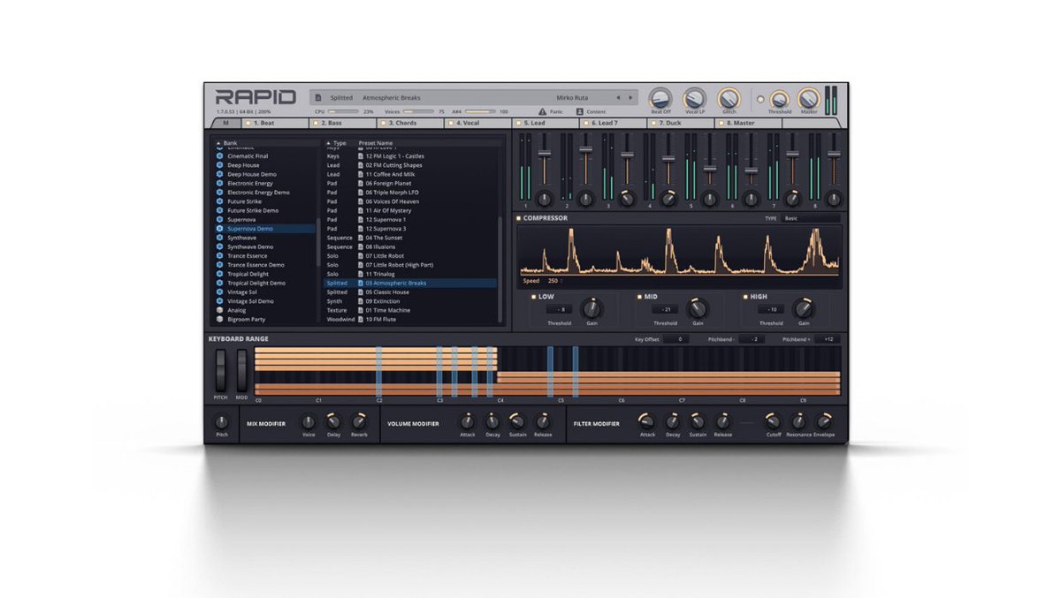Select the Synthwave bank
Image resolution: width=1061 pixels, height=598 pixels.
(x=265, y=238)
